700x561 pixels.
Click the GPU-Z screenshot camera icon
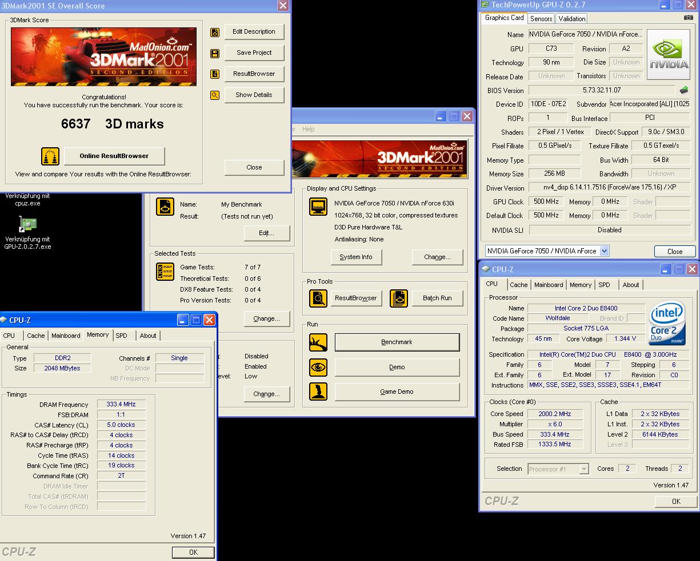[689, 18]
